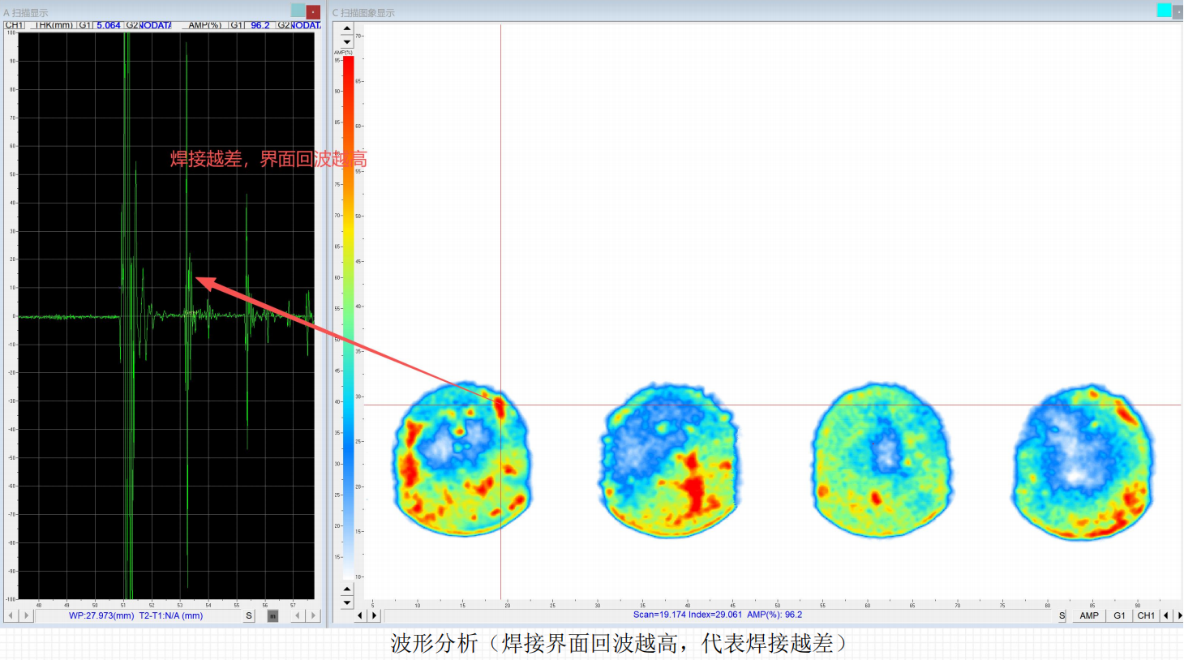Click C-scan horizontal scroll left arrow
The image size is (1184, 660).
coord(360,615)
